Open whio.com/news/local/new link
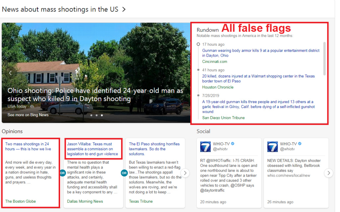340x212 pixels. click(x=289, y=176)
